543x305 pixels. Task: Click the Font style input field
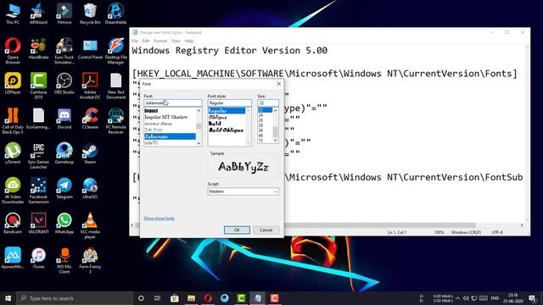pos(229,103)
